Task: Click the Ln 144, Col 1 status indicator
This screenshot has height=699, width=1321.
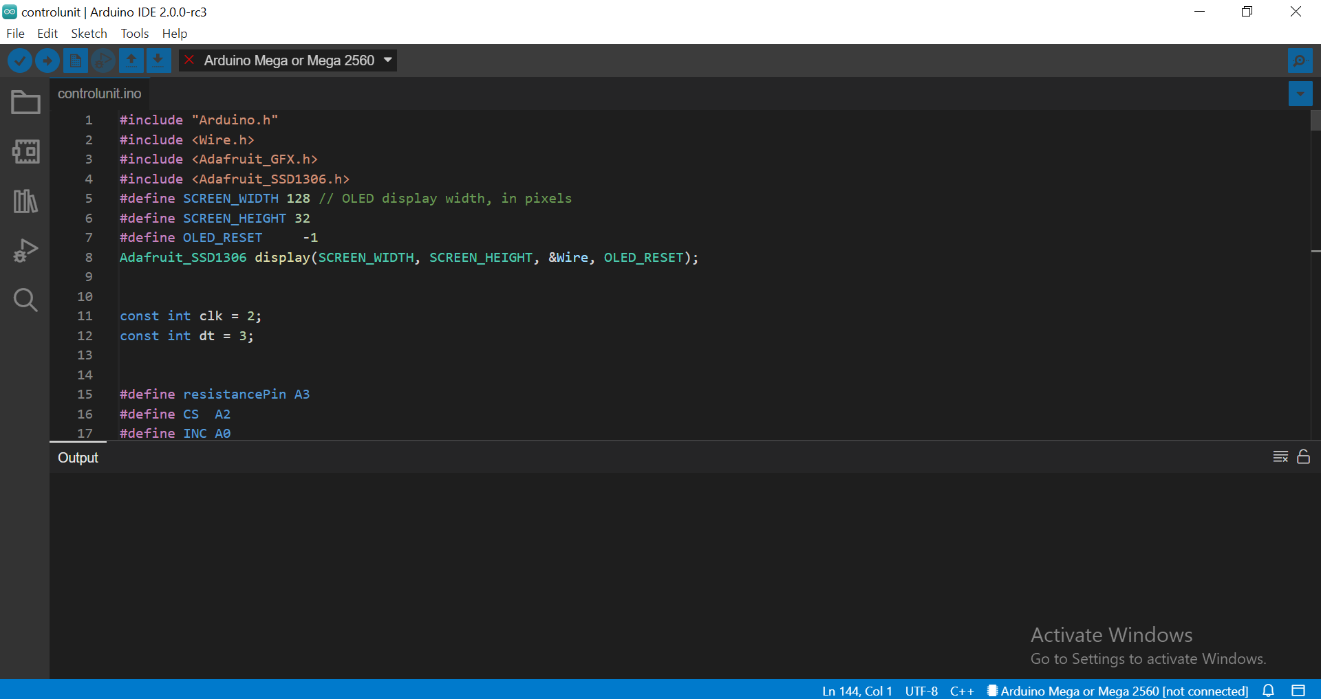Action: (856, 691)
